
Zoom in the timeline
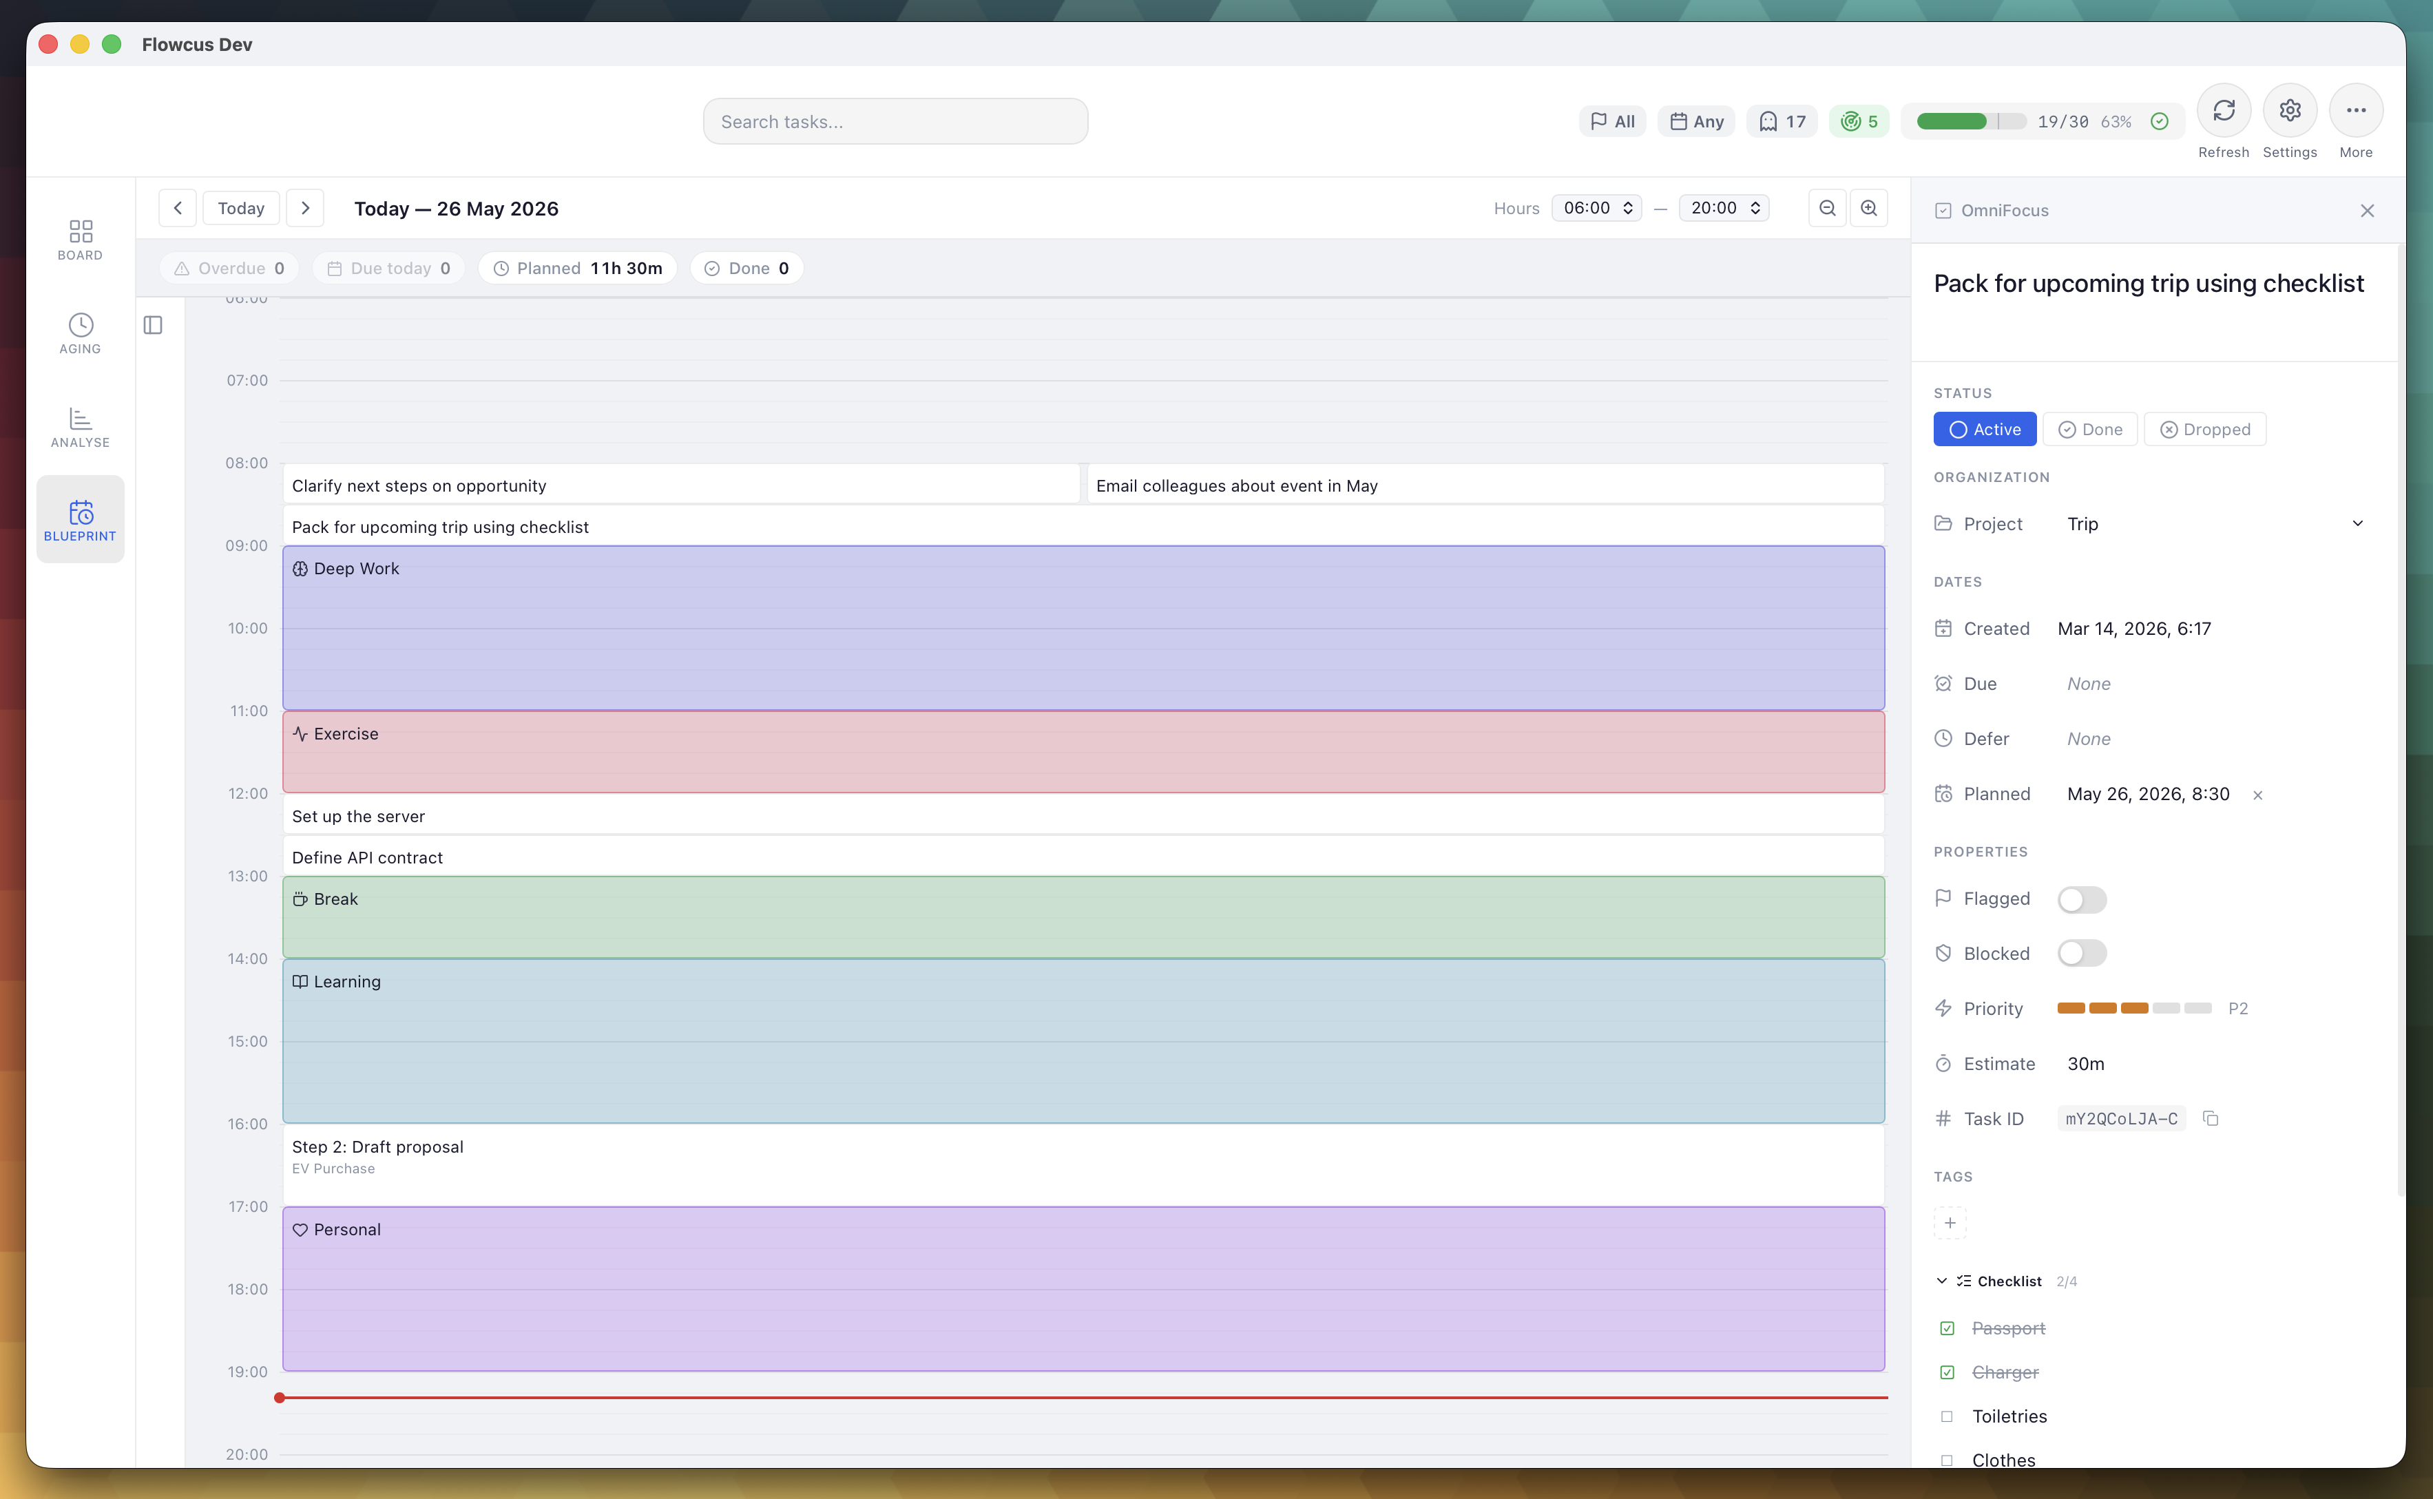1869,208
